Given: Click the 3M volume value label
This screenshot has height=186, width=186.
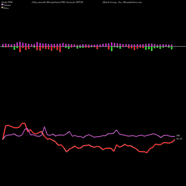Looking at the screenshot, I should pos(178,136).
